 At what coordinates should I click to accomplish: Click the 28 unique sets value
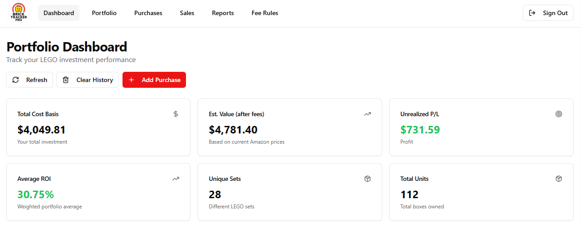point(215,195)
